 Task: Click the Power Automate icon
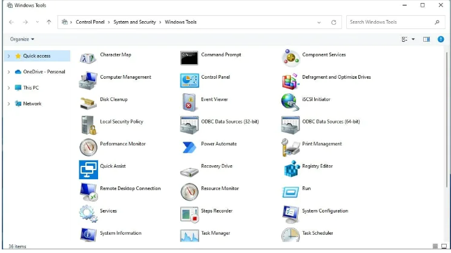point(189,147)
